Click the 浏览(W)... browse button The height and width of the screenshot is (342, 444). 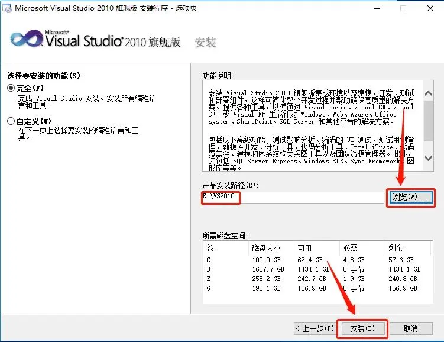tap(410, 197)
